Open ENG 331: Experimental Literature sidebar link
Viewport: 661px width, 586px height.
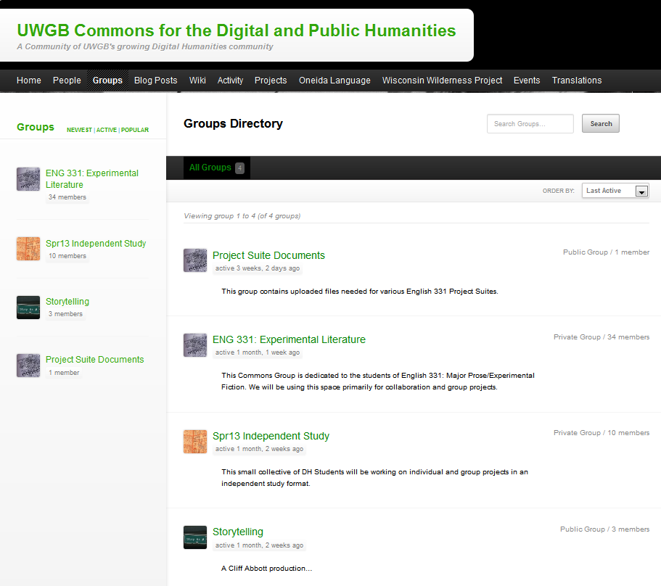[x=92, y=178]
